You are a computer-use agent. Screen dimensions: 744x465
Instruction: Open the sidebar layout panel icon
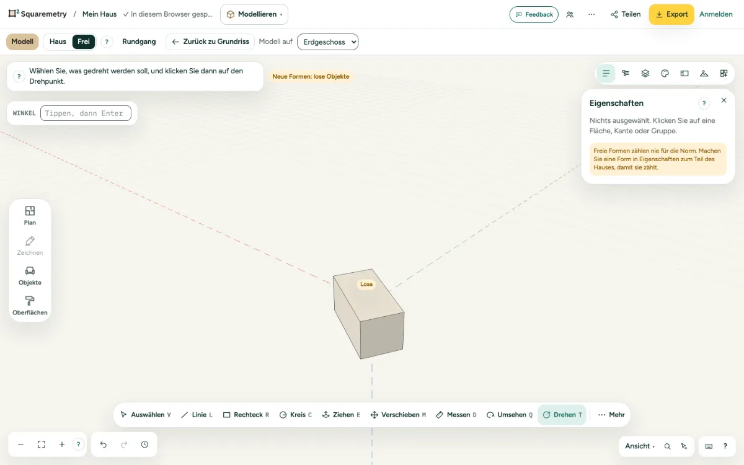[x=684, y=73]
